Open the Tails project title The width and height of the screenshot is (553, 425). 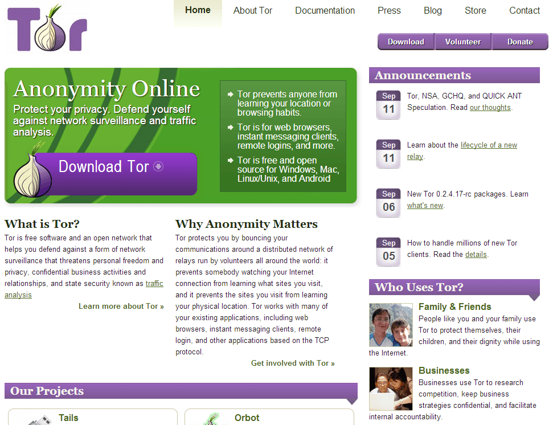pos(68,418)
